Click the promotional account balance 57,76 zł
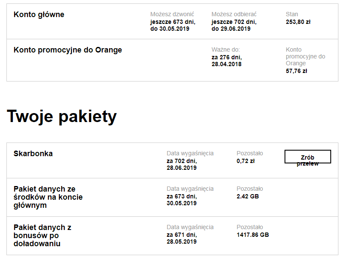 pyautogui.click(x=297, y=71)
